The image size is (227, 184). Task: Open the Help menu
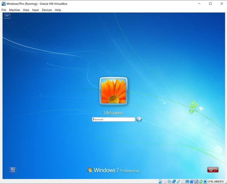[x=58, y=10]
